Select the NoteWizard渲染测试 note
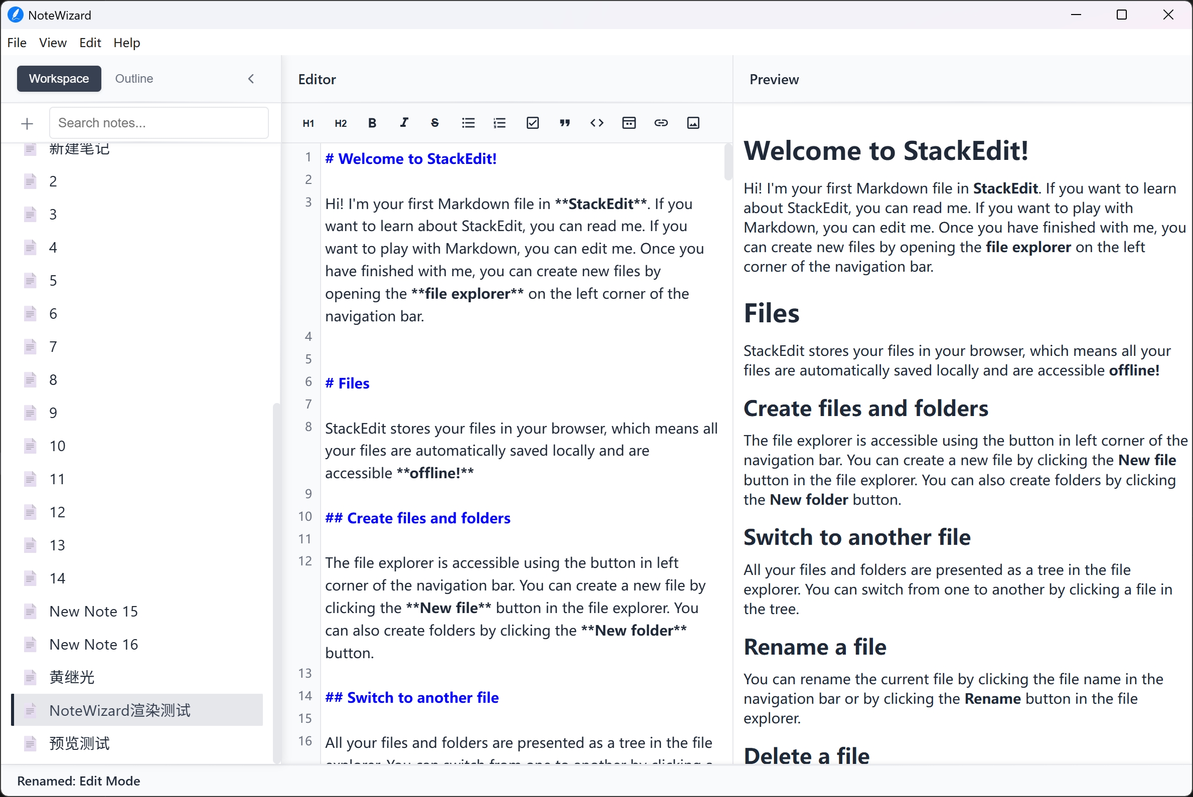The width and height of the screenshot is (1193, 797). (x=137, y=710)
